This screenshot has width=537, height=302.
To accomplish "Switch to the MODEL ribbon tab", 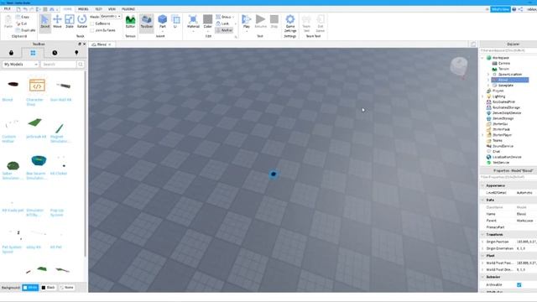I will (x=83, y=9).
